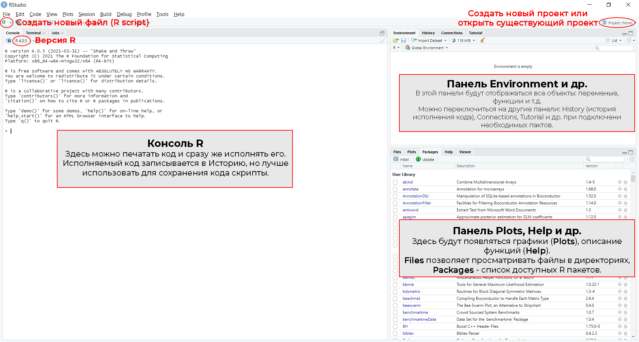Viewport: 639px width, 342px height.
Task: Click the load workspace folder icon
Action: [395, 40]
